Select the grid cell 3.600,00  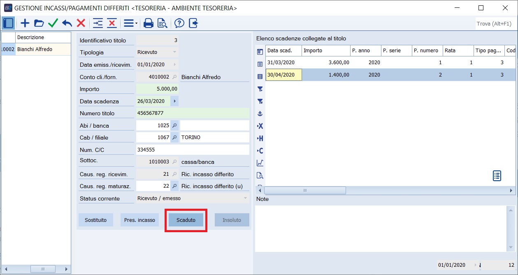[326, 63]
